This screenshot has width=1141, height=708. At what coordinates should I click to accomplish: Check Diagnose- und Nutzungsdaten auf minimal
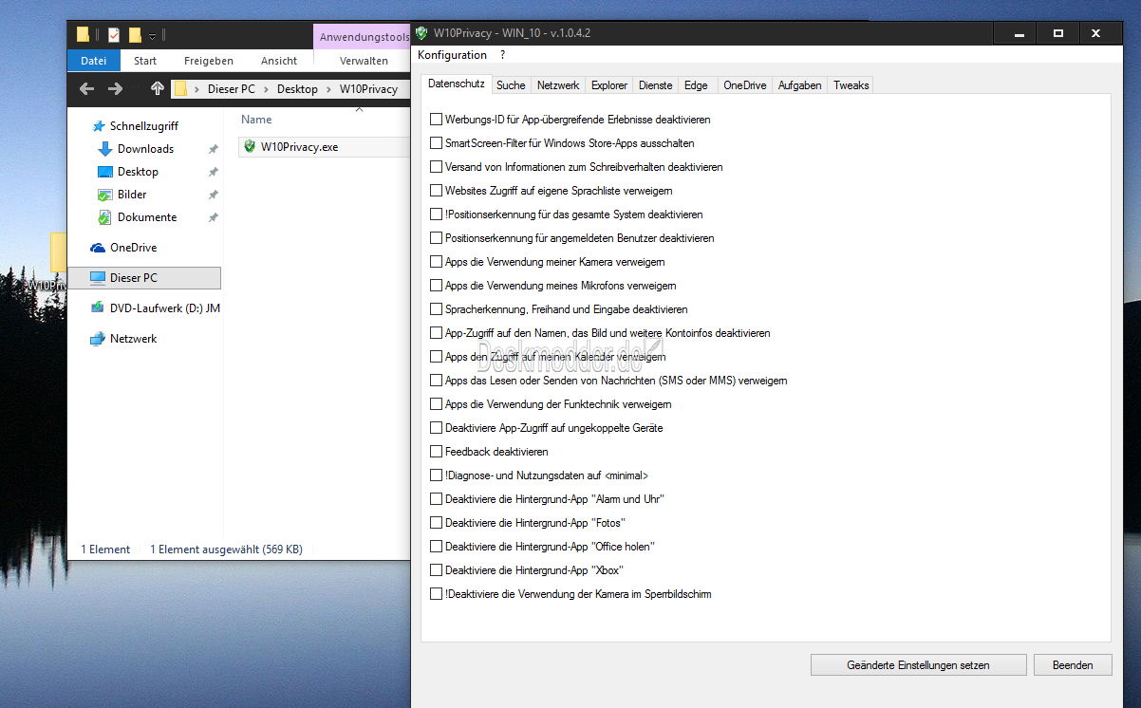(437, 475)
